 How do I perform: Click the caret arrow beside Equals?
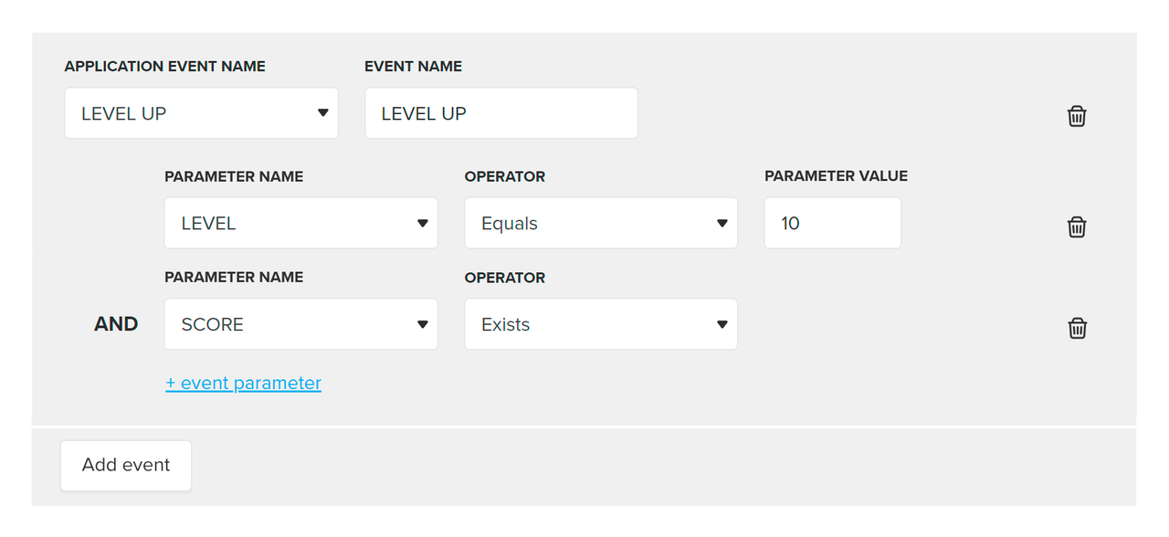coord(721,223)
